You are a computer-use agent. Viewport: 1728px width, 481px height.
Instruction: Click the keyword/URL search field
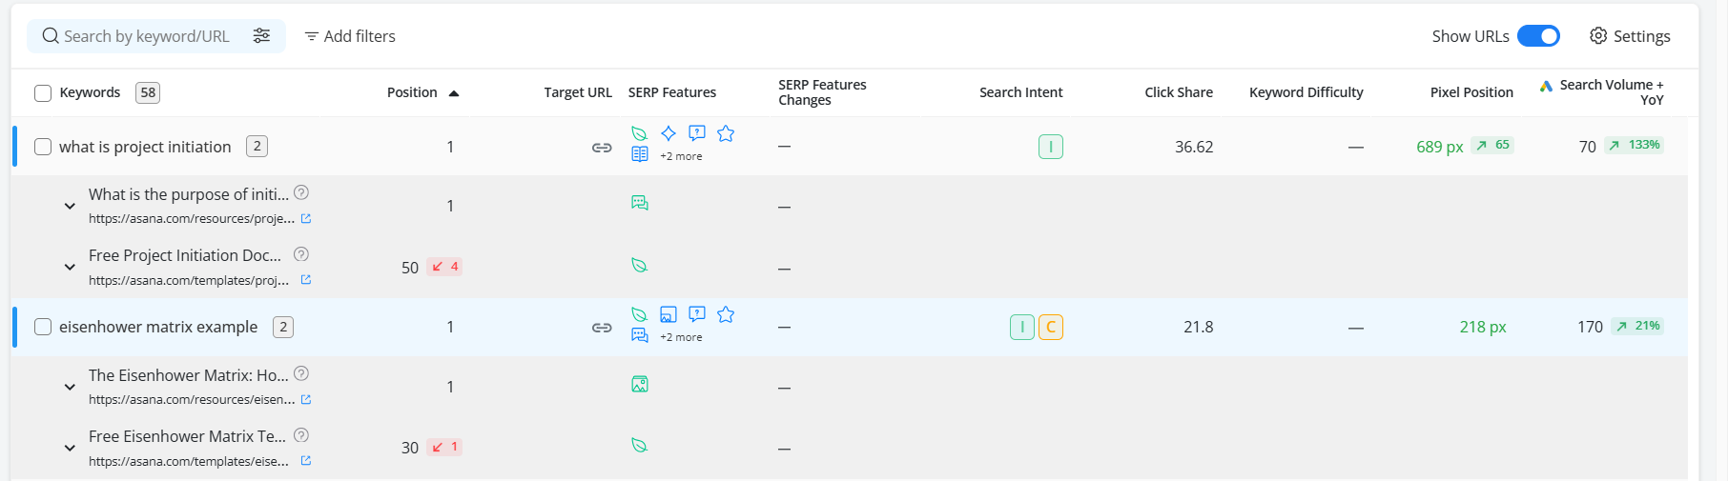[146, 36]
